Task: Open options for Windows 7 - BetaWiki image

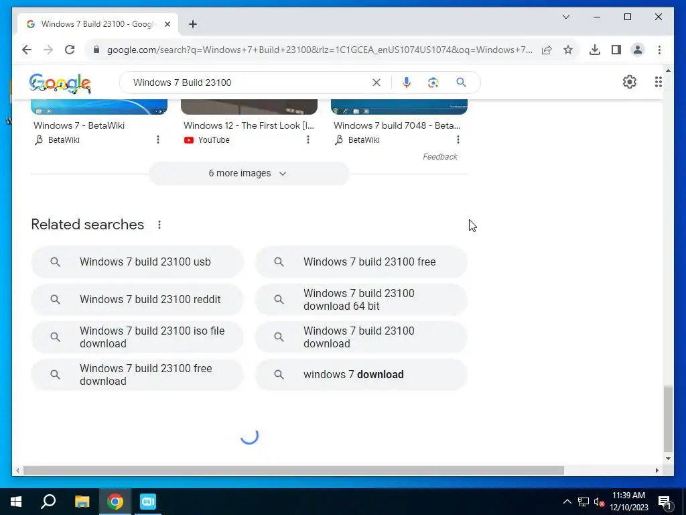Action: click(x=158, y=139)
